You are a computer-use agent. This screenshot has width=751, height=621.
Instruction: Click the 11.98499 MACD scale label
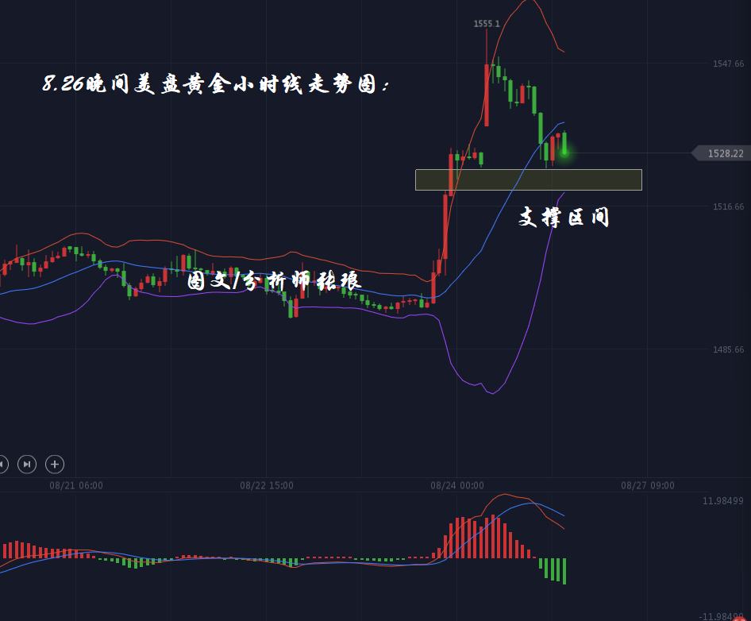tap(722, 500)
